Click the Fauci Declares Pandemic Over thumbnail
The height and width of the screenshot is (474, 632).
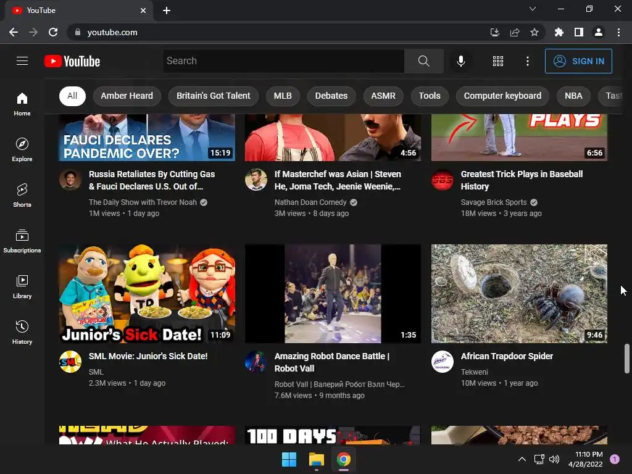[147, 138]
